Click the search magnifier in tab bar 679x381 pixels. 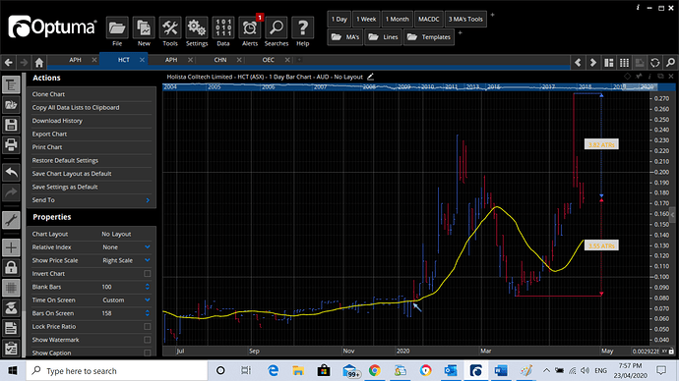click(670, 63)
